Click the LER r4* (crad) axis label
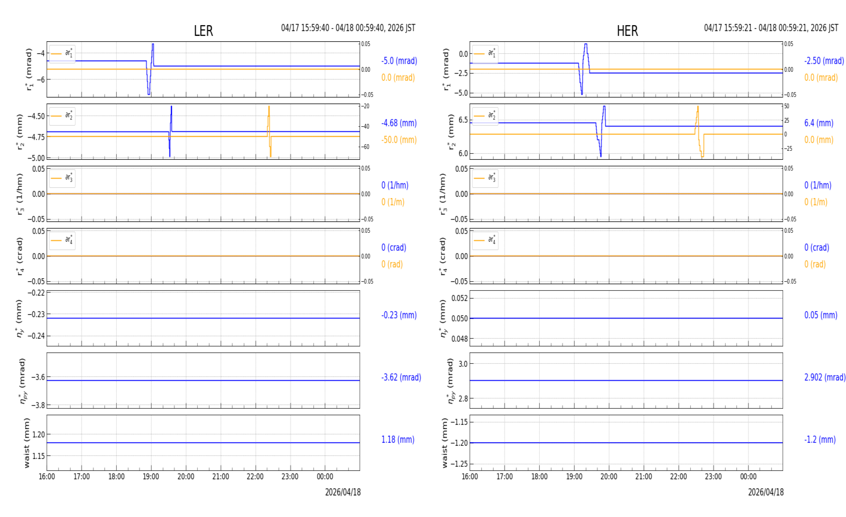 click(x=20, y=256)
